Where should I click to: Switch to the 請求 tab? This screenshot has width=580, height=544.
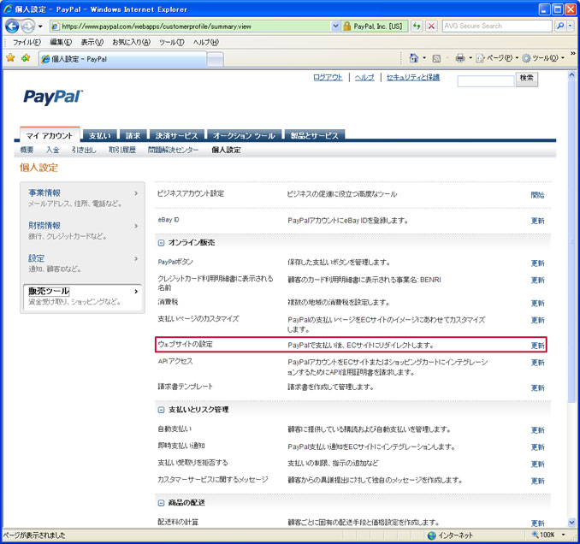point(133,135)
